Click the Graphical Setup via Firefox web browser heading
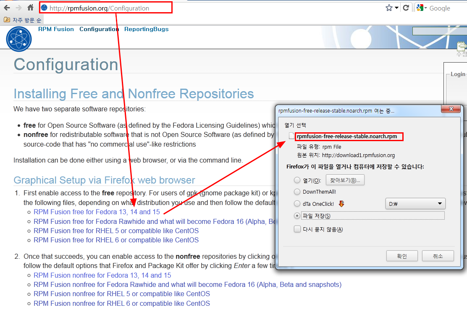The image size is (467, 310). coord(104,180)
